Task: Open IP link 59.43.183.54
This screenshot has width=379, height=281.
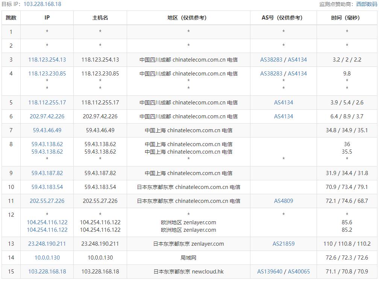Action: 47,187
